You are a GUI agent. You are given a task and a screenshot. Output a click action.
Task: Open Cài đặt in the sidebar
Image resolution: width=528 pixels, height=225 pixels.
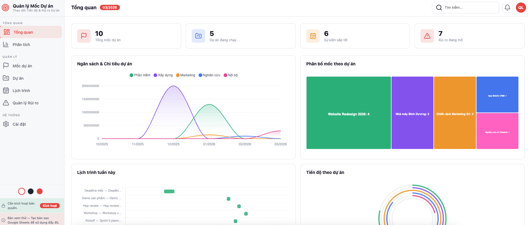click(x=19, y=124)
